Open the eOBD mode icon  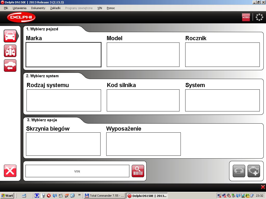[x=246, y=17]
